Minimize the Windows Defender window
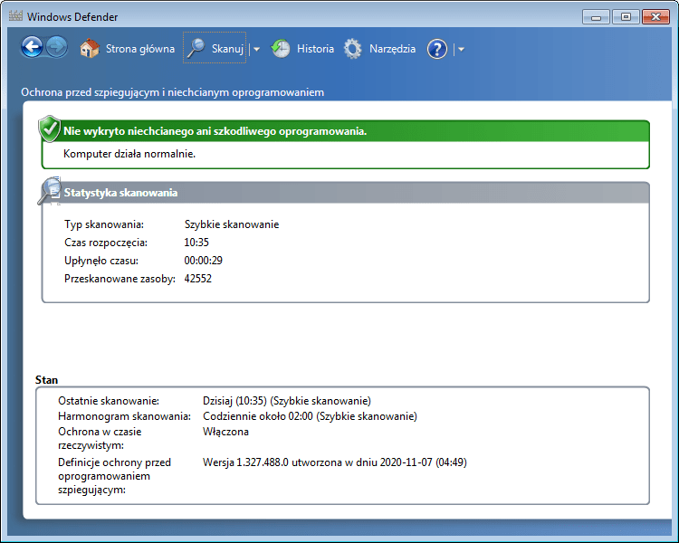Viewport: 679px width, 543px height. pyautogui.click(x=596, y=17)
